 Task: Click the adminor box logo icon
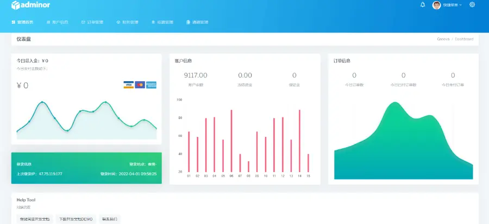coord(16,5)
